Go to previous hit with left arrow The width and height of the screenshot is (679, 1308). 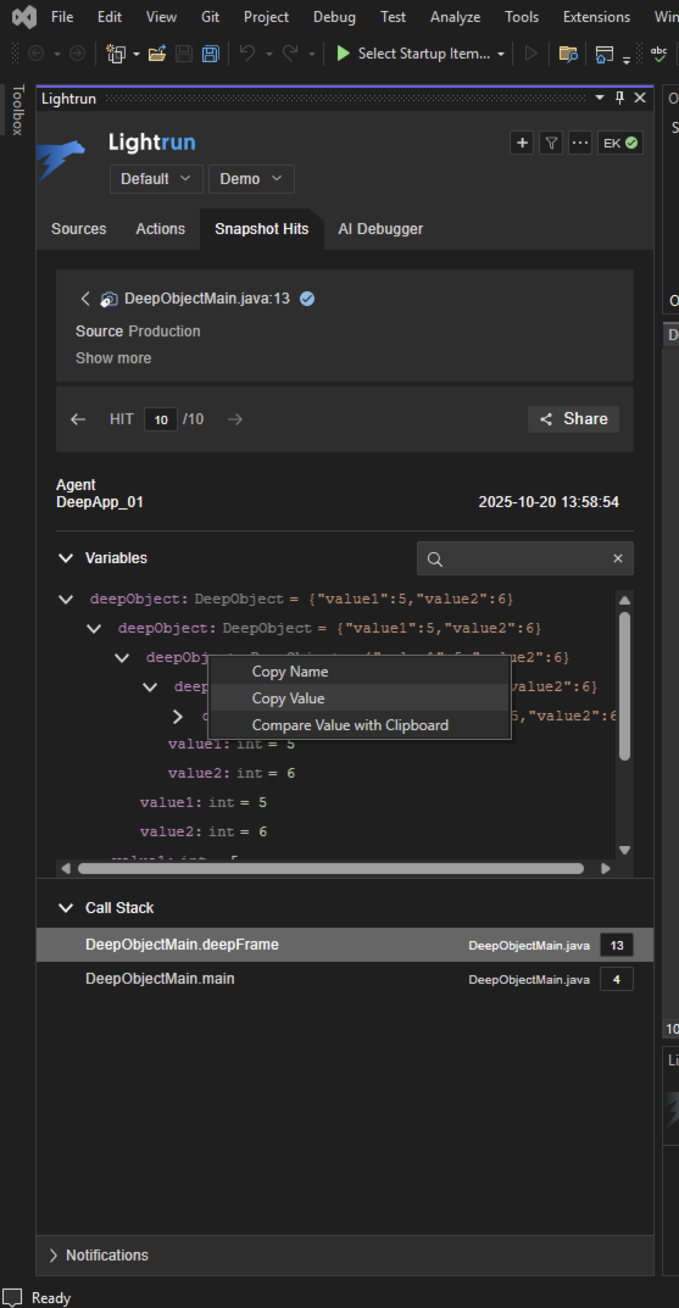pyautogui.click(x=78, y=419)
